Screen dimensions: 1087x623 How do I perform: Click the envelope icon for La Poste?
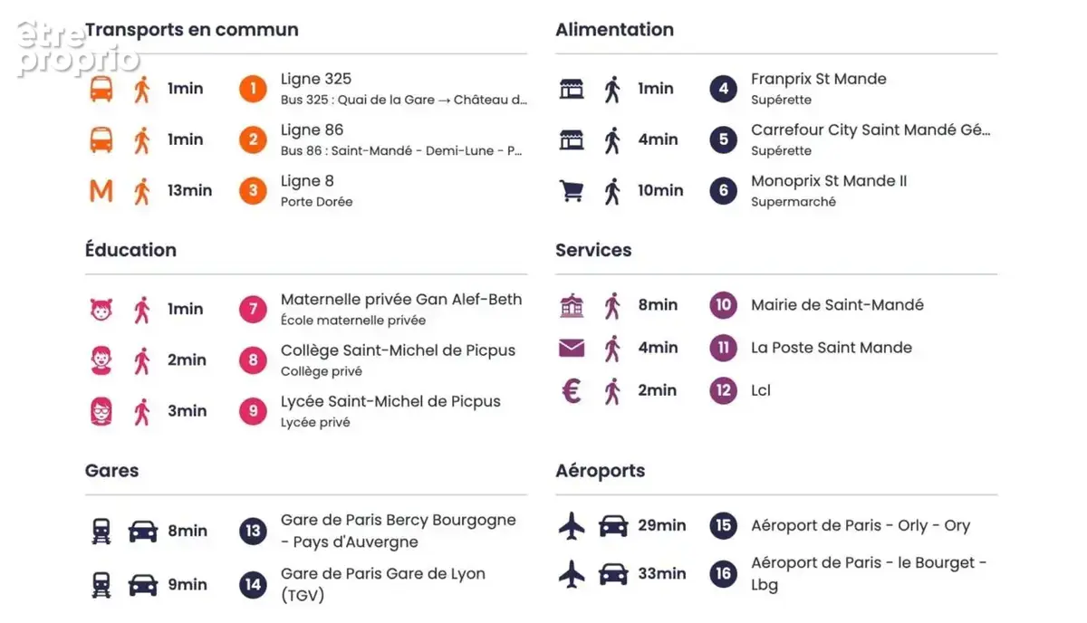[572, 349]
